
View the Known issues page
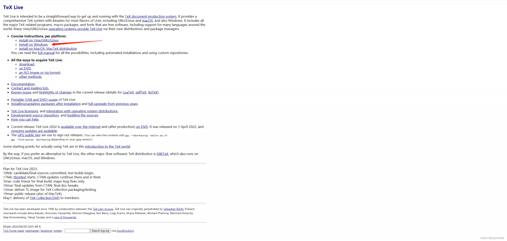pyautogui.click(x=21, y=92)
